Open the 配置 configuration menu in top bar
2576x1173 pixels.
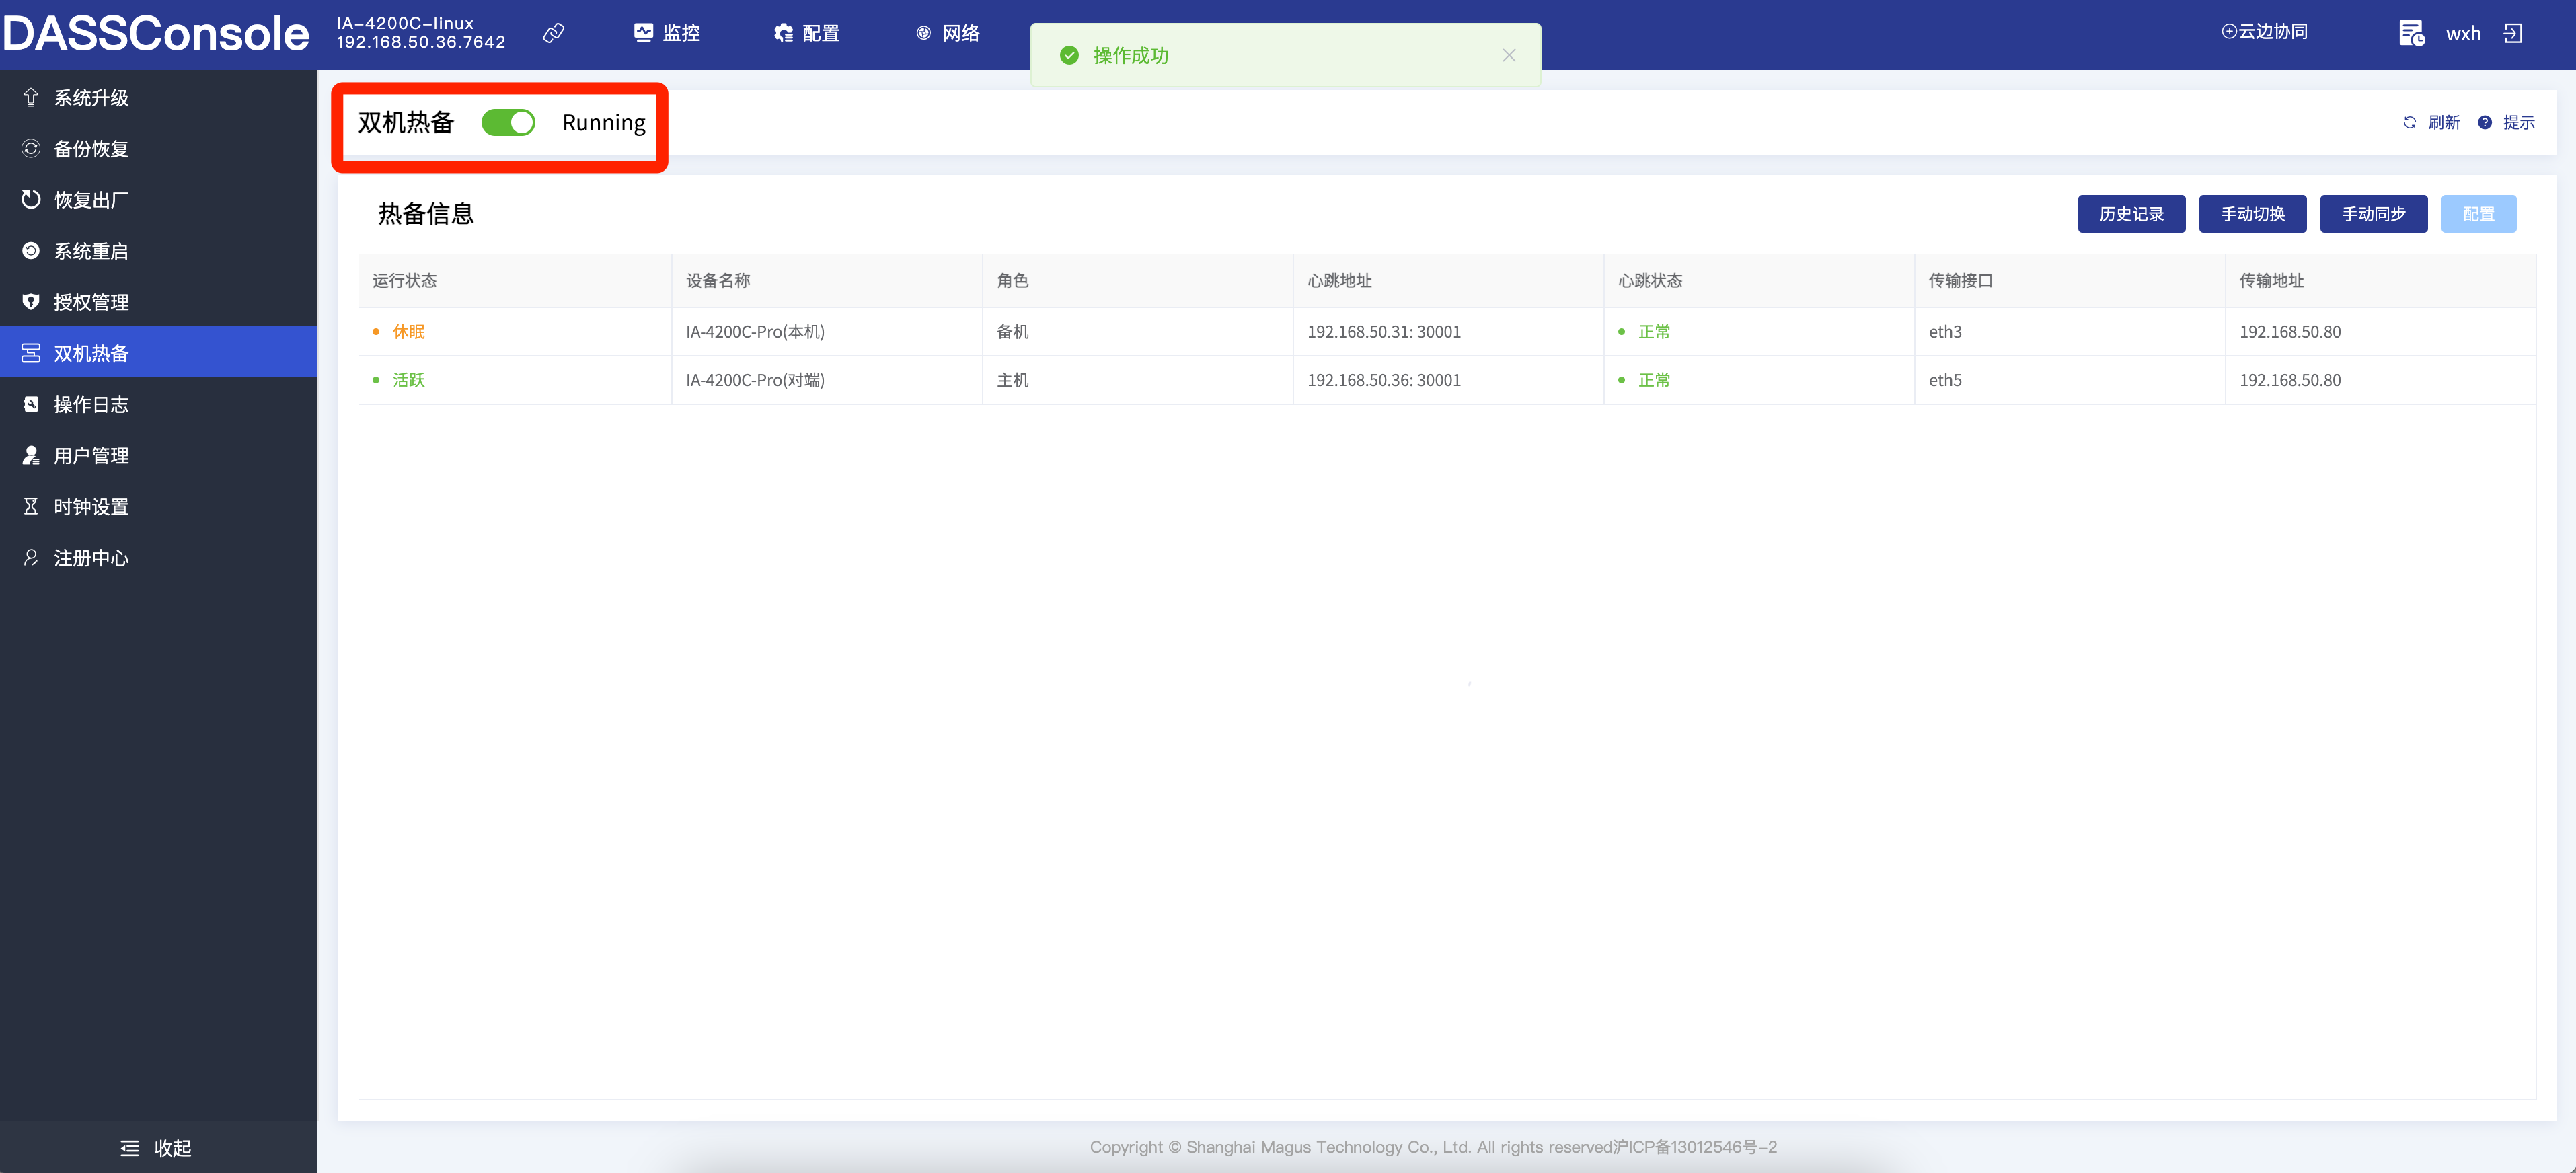tap(806, 33)
